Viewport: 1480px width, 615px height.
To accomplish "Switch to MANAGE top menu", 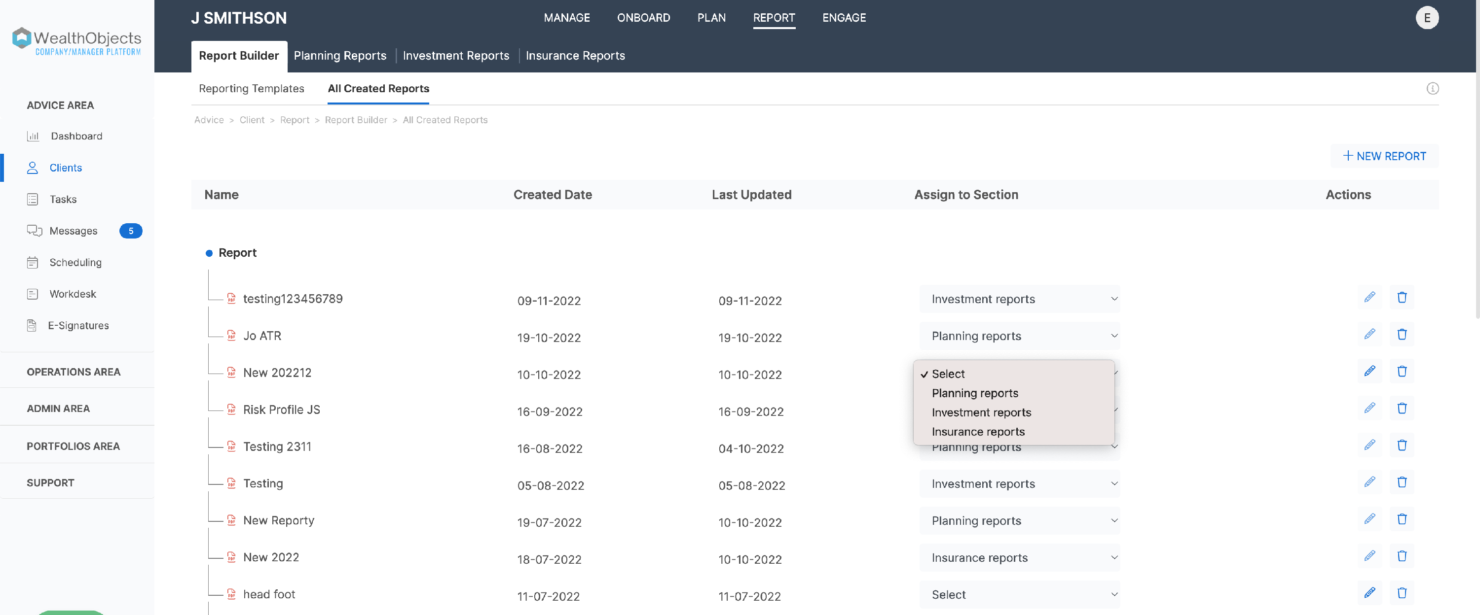I will (566, 18).
